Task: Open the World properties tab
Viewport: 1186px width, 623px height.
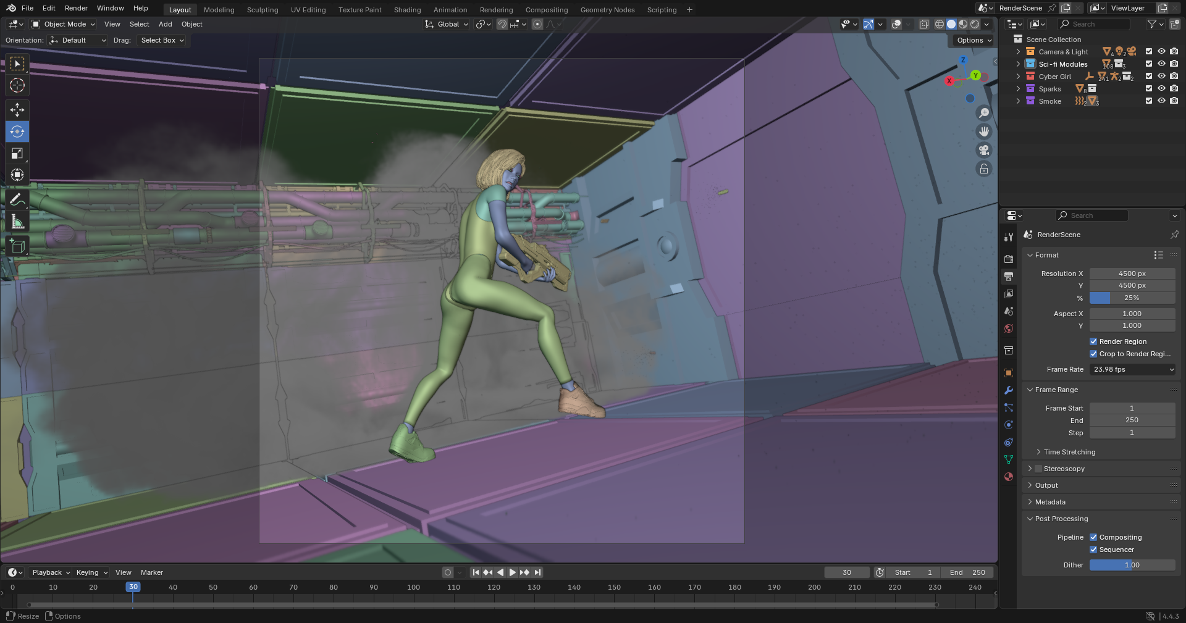Action: pyautogui.click(x=1009, y=328)
